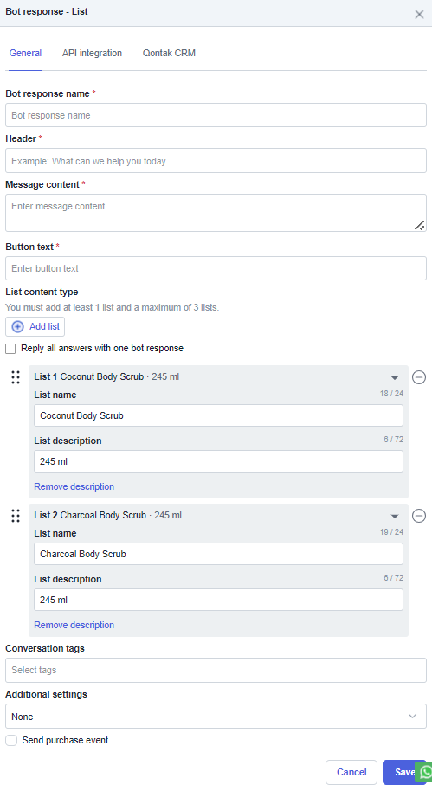This screenshot has width=432, height=791.
Task: Switch to the API integration tab
Action: (92, 53)
